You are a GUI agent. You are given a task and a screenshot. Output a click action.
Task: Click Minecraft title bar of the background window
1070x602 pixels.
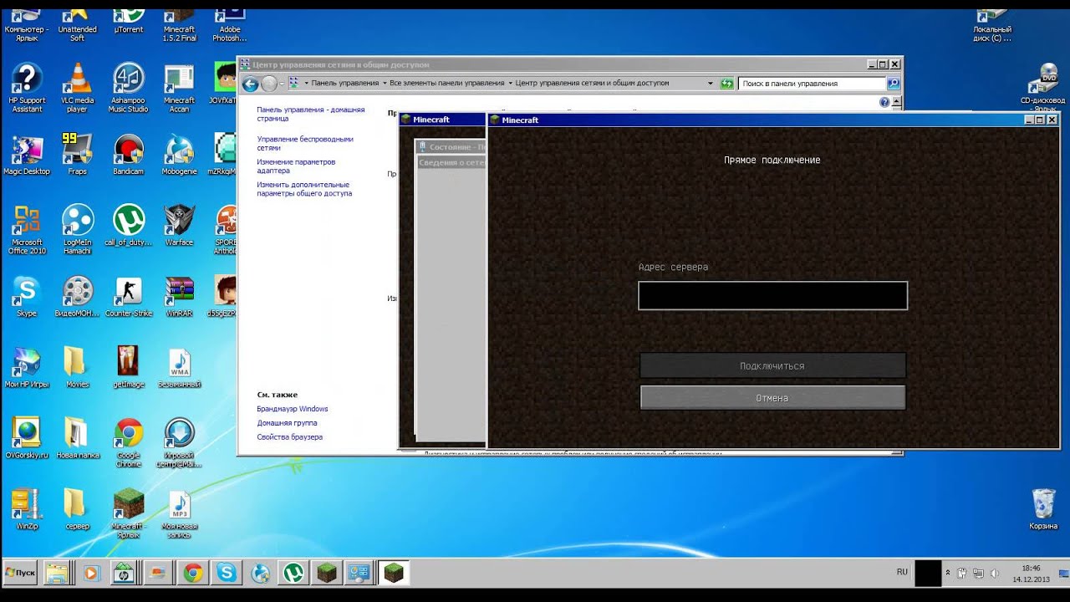coord(441,120)
